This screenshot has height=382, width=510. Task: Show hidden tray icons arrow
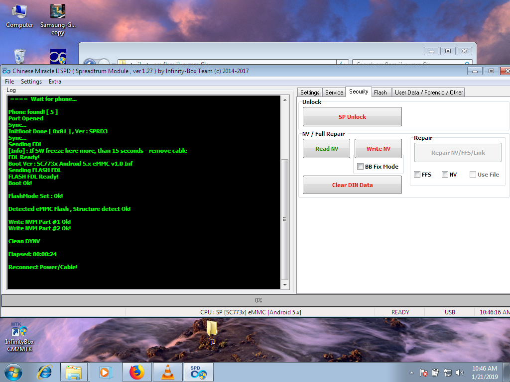click(411, 373)
